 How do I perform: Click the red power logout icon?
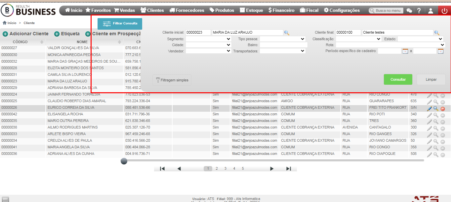pos(444,11)
